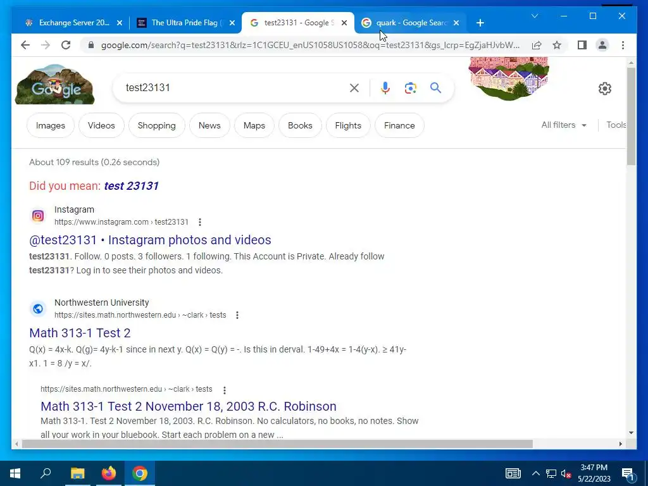648x486 pixels.
Task: Go back using the browser back arrow
Action: pos(25,45)
